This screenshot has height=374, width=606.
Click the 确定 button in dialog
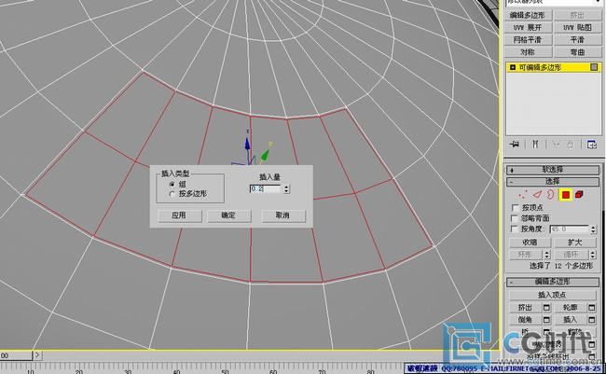pyautogui.click(x=228, y=215)
